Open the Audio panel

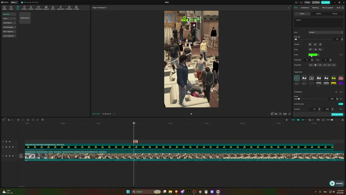11,8
